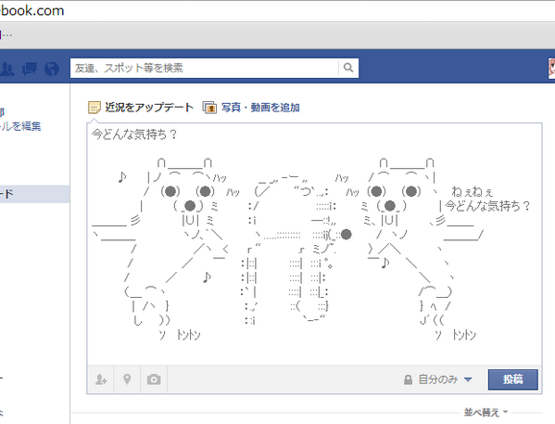Click the ルを編集 edit profile link
Image resolution: width=555 pixels, height=424 pixels.
20,126
